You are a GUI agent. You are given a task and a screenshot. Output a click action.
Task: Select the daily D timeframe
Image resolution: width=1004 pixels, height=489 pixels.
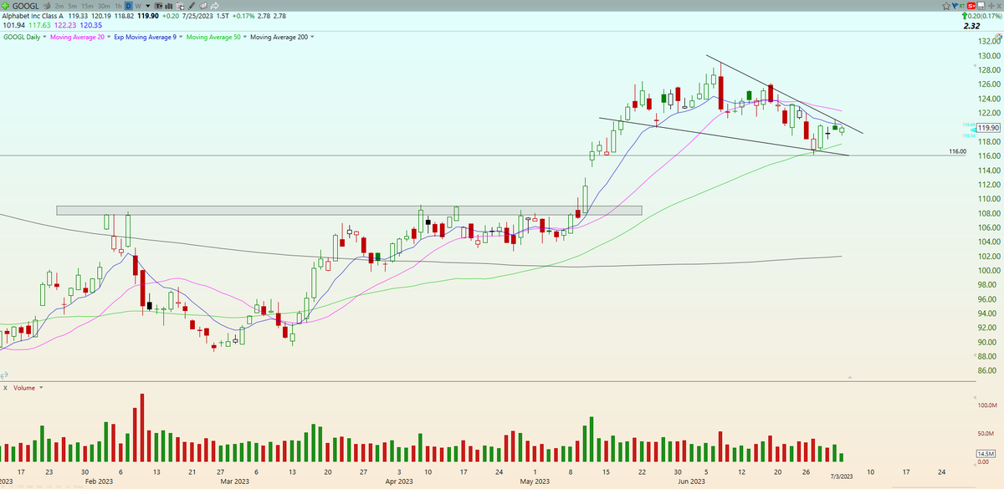coord(128,6)
